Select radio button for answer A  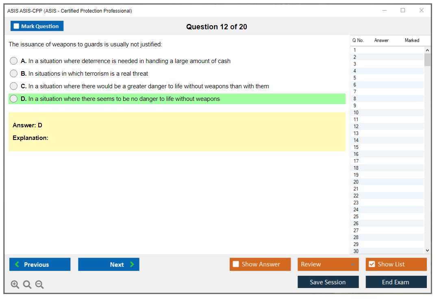(x=14, y=61)
